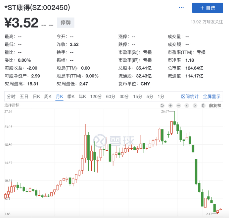Switch to 年K chart tab
Screen dimensions: 229x218
[x=82, y=97]
